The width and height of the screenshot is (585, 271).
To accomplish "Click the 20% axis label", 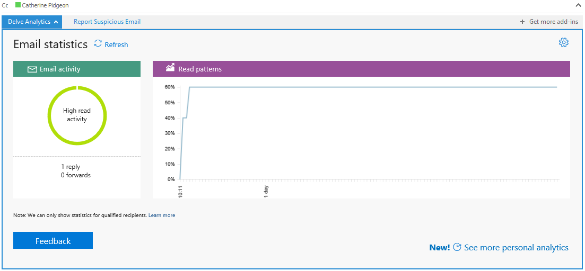I will pos(170,149).
